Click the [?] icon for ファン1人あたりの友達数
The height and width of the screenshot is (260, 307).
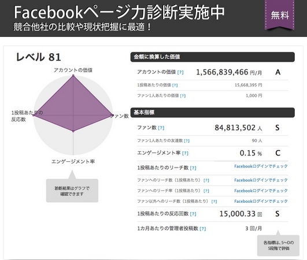click(x=187, y=140)
